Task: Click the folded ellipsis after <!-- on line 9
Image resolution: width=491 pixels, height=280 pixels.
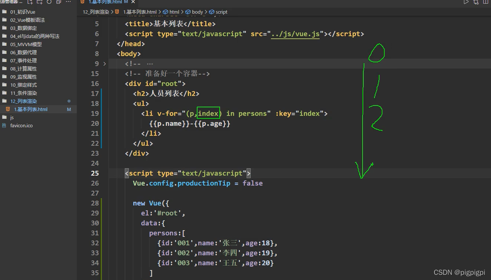Action: coord(150,64)
